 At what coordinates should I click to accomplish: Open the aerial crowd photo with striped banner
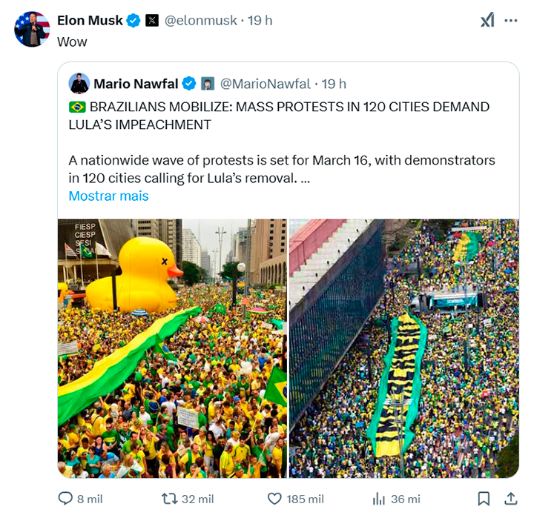tap(404, 348)
